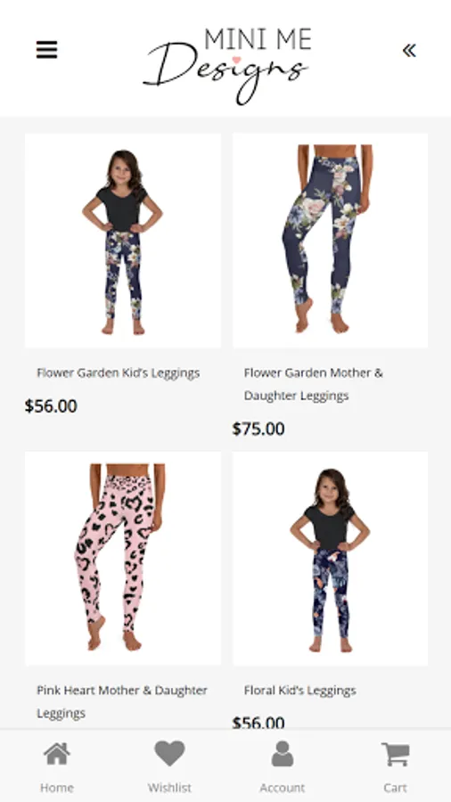
Task: Open the shopping Cart icon
Action: tap(395, 754)
